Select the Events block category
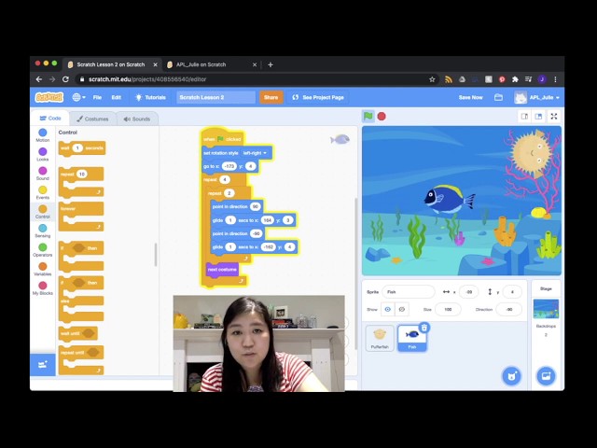This screenshot has height=448, width=597. [x=43, y=193]
